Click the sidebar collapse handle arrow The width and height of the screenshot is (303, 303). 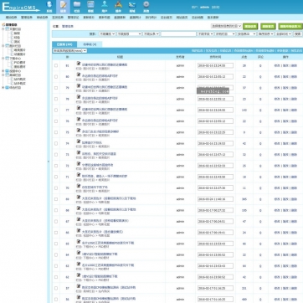49,162
